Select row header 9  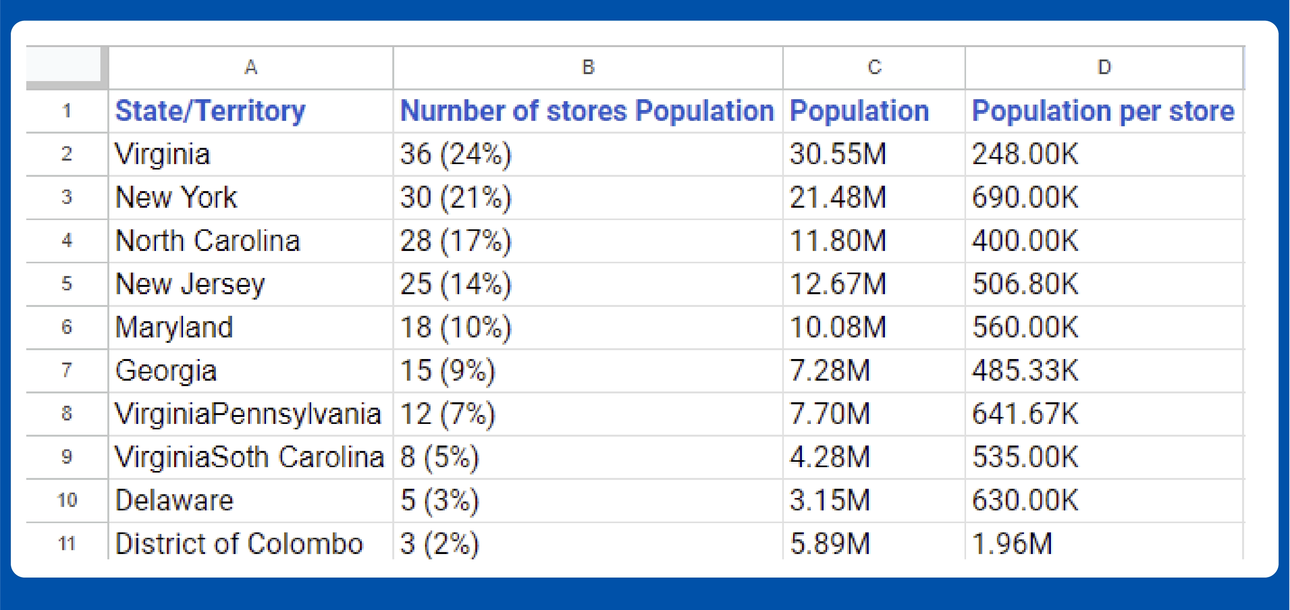66,457
